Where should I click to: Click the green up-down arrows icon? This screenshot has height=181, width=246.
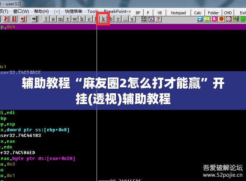(x=207, y=19)
